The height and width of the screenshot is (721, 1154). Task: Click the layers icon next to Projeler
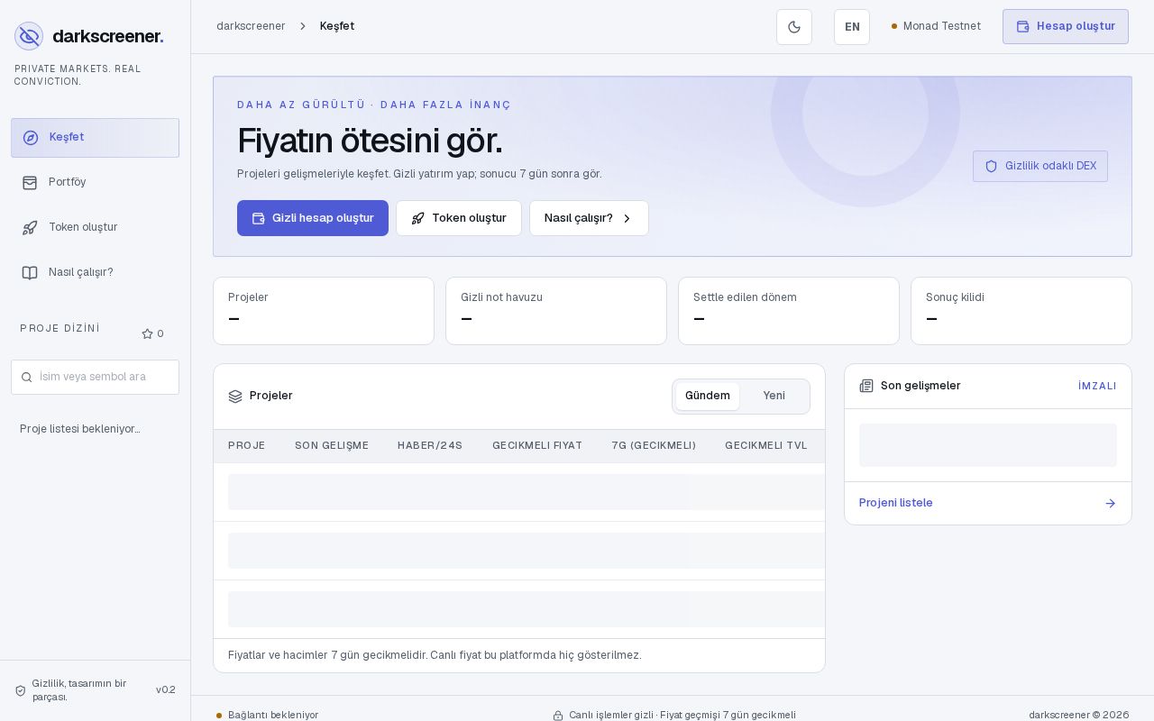pos(235,397)
